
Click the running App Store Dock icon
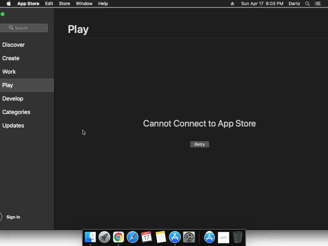(175, 237)
